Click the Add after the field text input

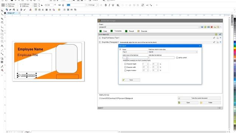point(162,58)
